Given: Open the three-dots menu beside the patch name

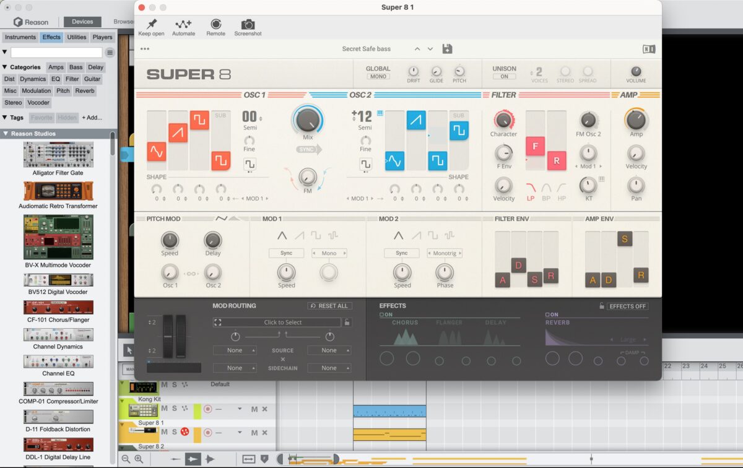Looking at the screenshot, I should (145, 49).
